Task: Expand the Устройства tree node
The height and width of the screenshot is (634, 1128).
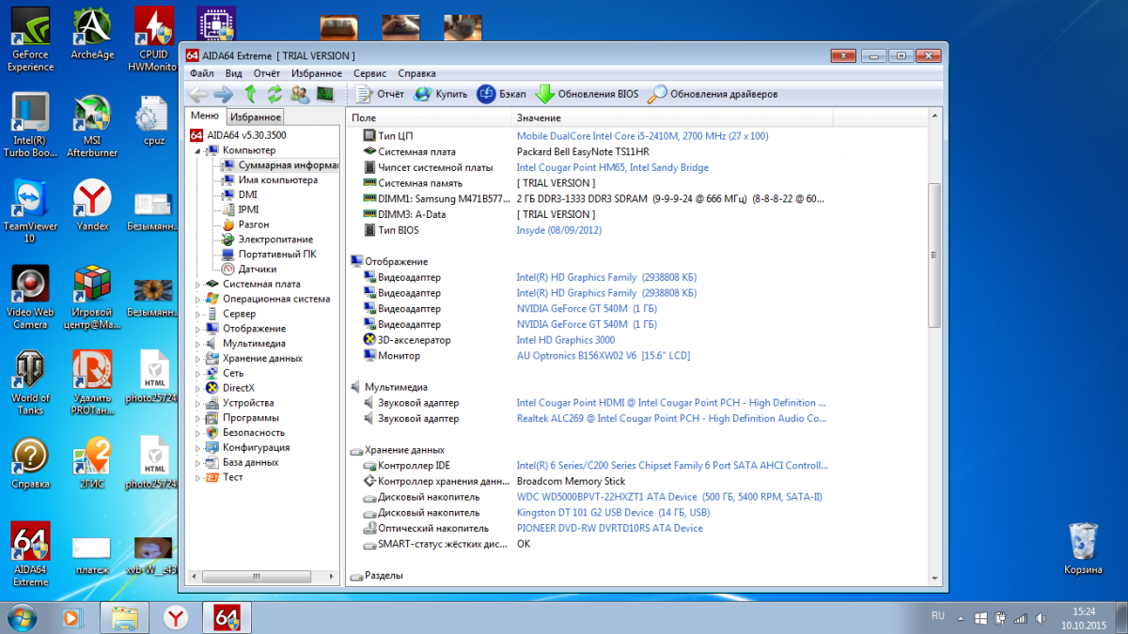Action: [198, 404]
